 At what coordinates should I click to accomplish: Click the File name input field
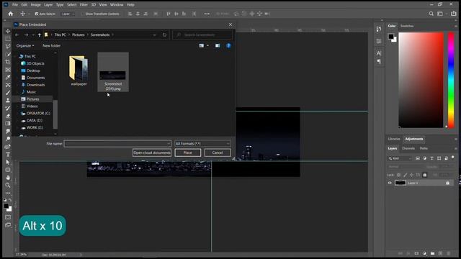(115, 144)
